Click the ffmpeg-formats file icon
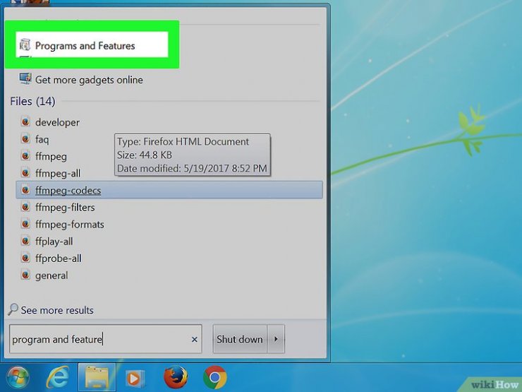This screenshot has height=392, width=522. tap(25, 224)
